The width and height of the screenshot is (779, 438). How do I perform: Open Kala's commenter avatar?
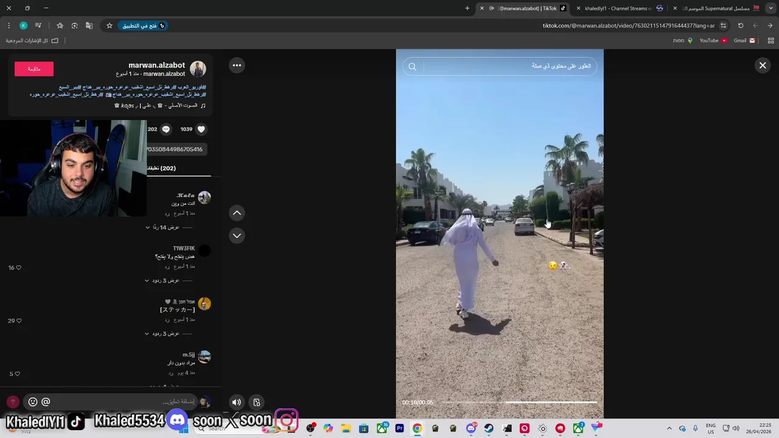point(204,197)
